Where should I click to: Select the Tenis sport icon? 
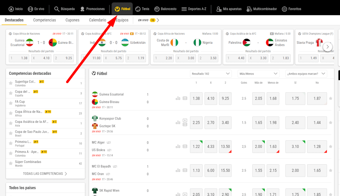(x=138, y=9)
